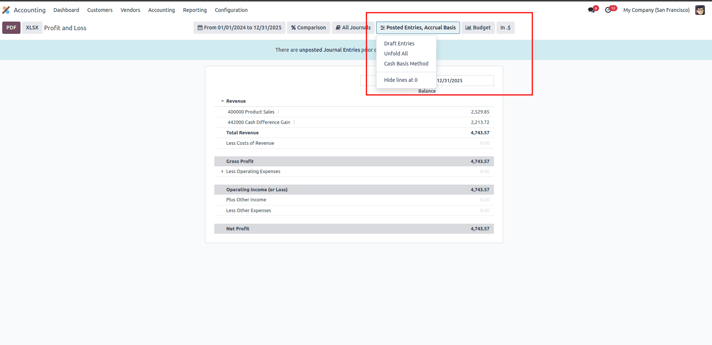Open the Dashboard menu
This screenshot has width=712, height=345.
click(x=66, y=10)
